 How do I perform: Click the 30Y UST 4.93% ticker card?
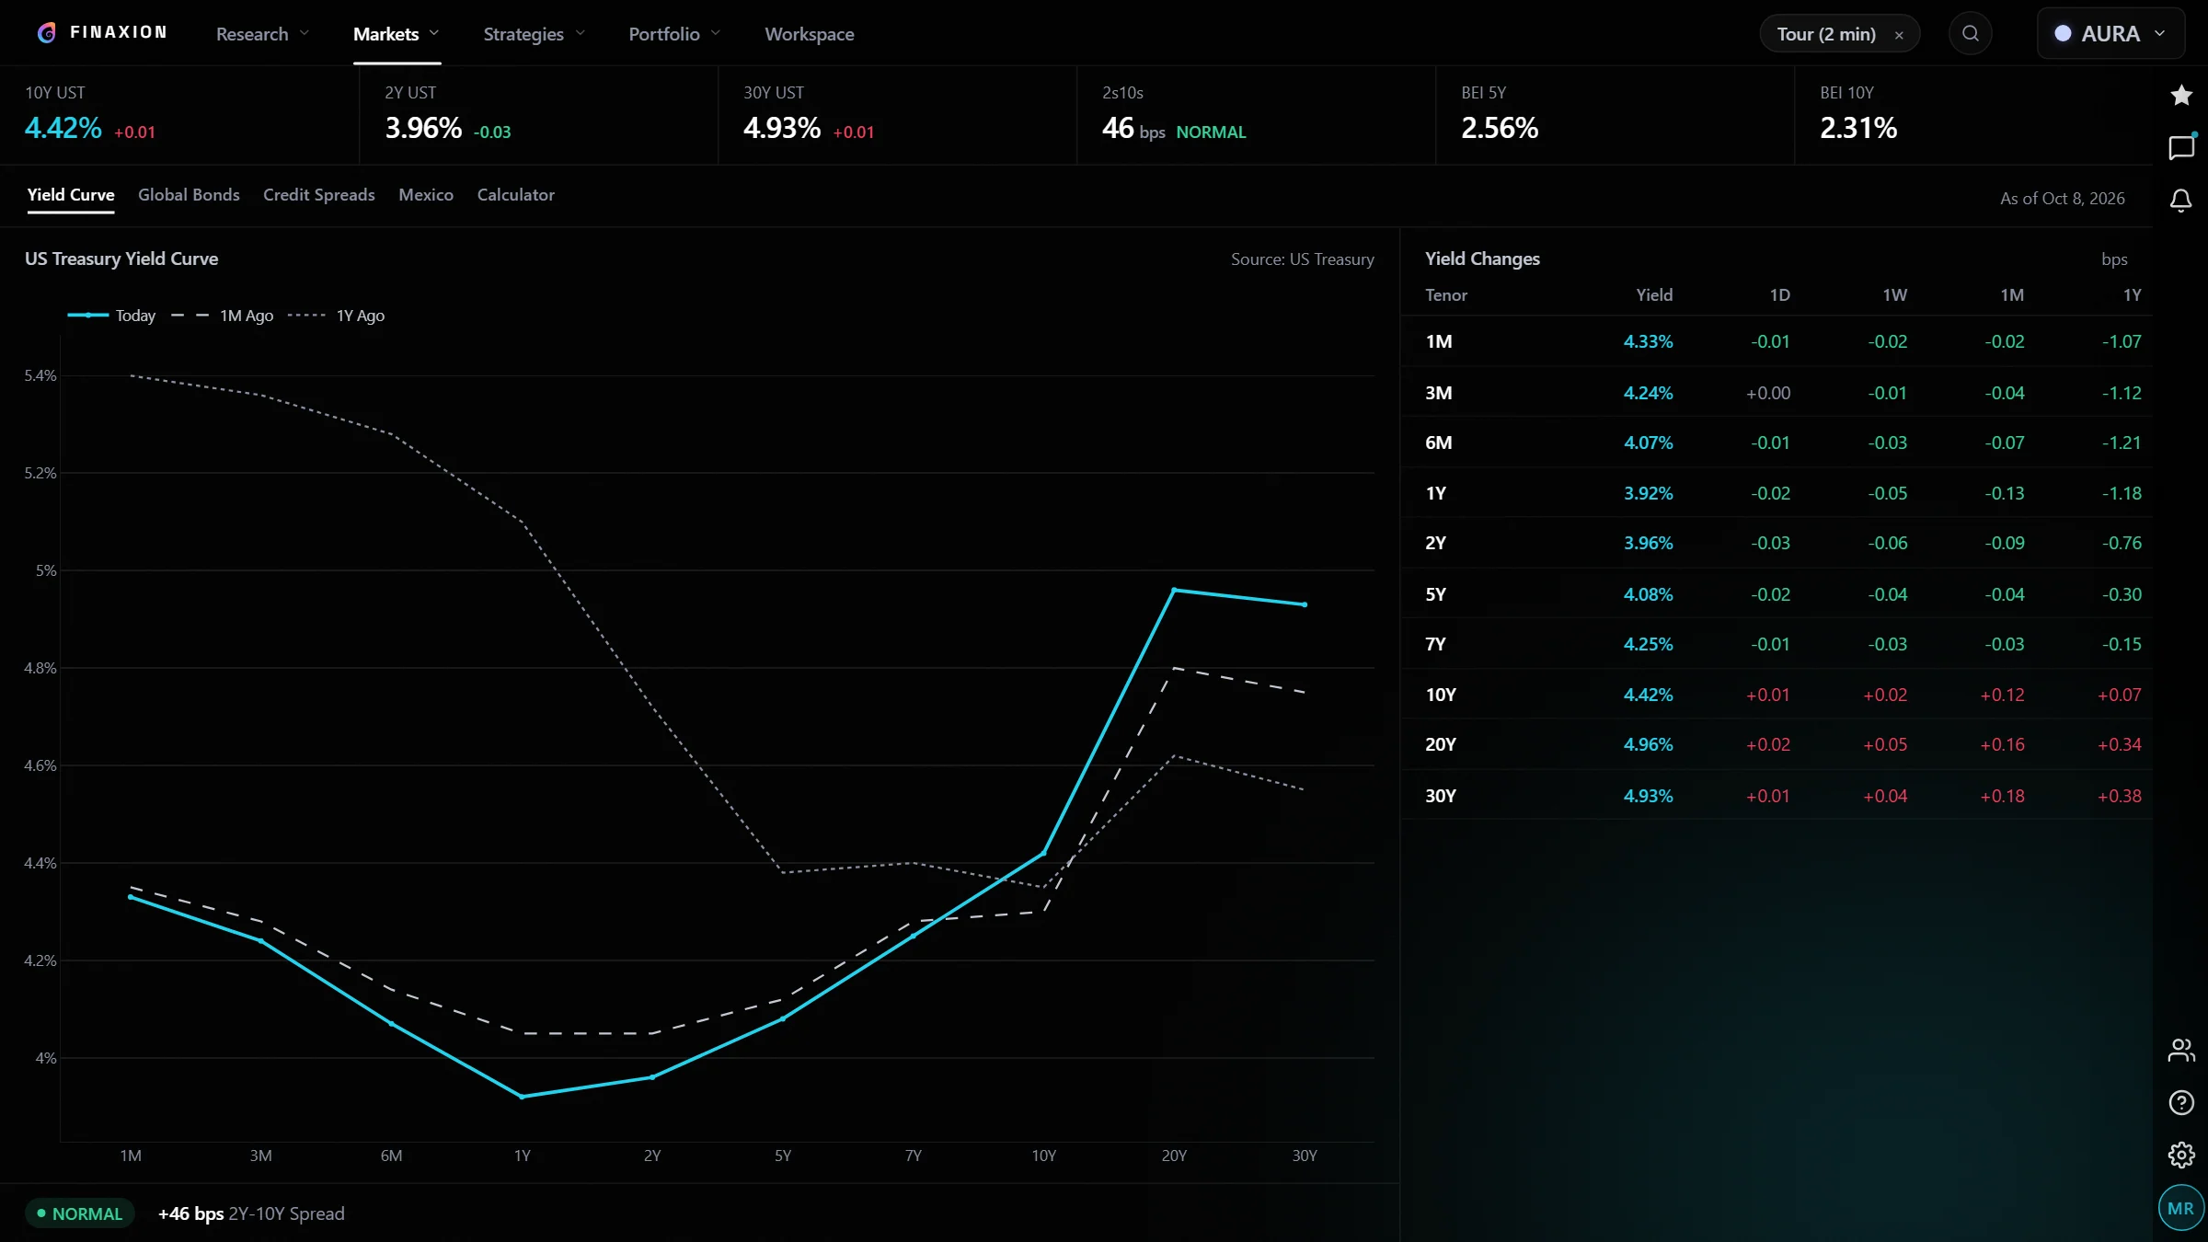(x=897, y=115)
